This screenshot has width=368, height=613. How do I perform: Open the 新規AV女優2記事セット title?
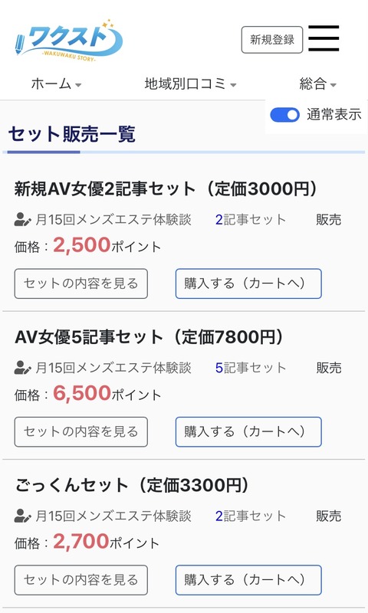tap(166, 188)
